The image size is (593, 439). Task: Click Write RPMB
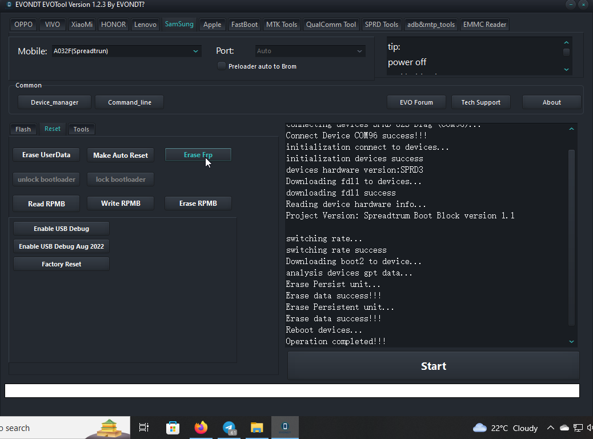click(121, 203)
